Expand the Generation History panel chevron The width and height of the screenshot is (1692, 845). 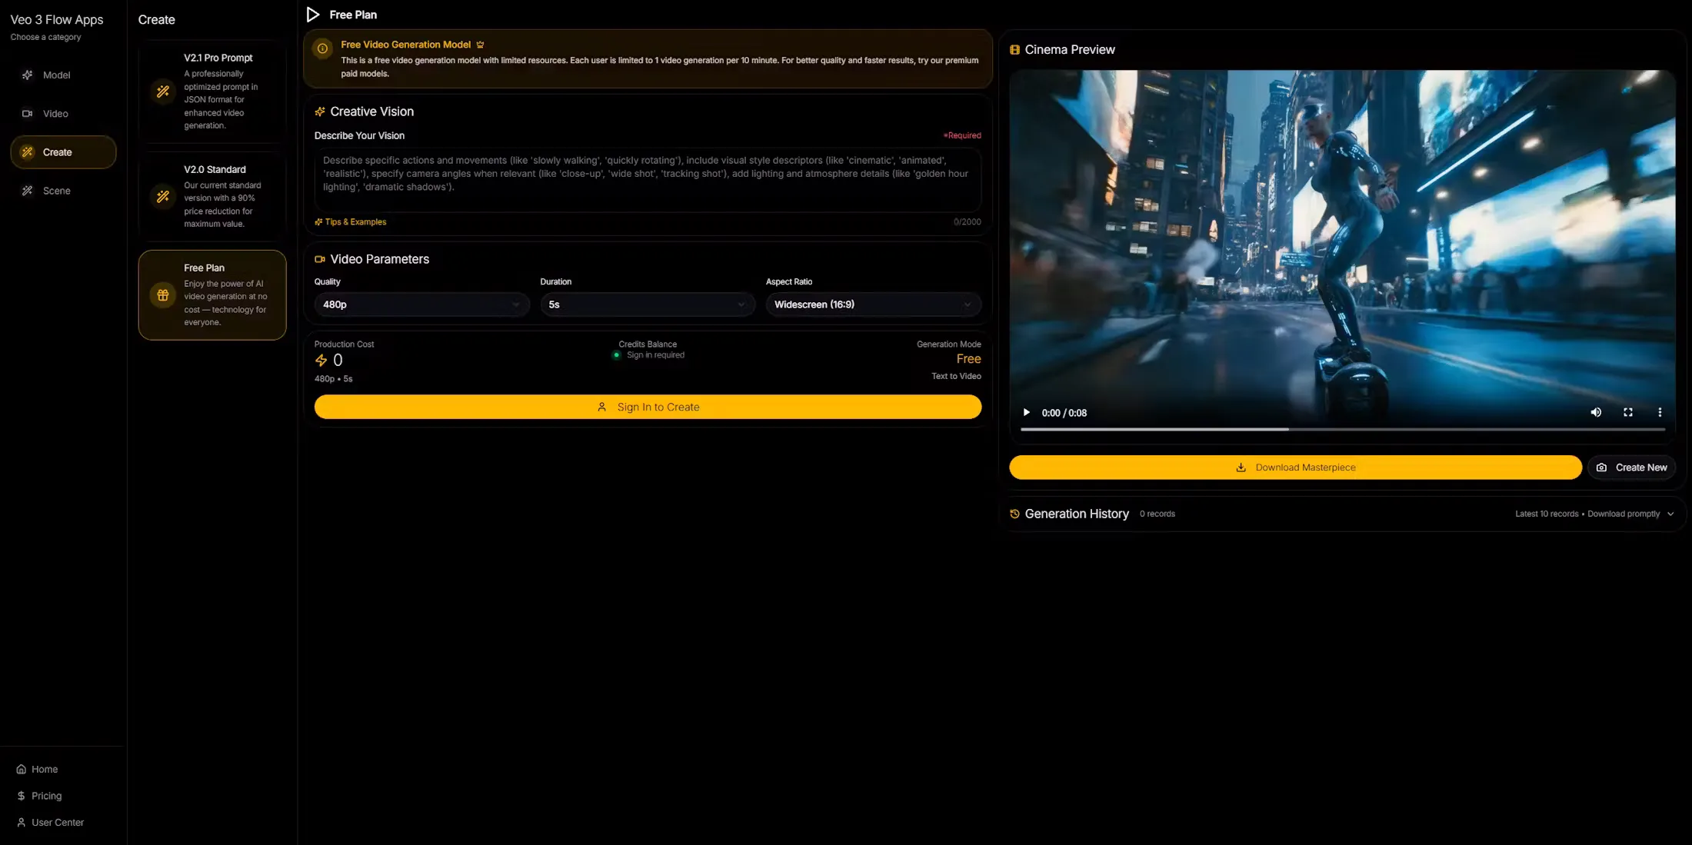point(1670,514)
